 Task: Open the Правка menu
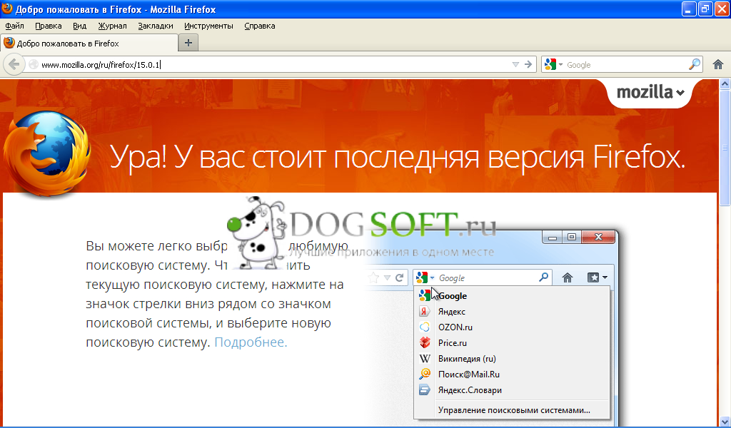pyautogui.click(x=49, y=26)
